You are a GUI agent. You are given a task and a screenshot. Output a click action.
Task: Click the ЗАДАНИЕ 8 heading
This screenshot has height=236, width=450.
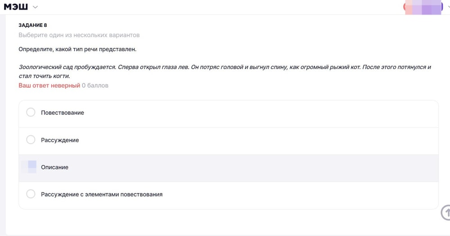click(32, 25)
